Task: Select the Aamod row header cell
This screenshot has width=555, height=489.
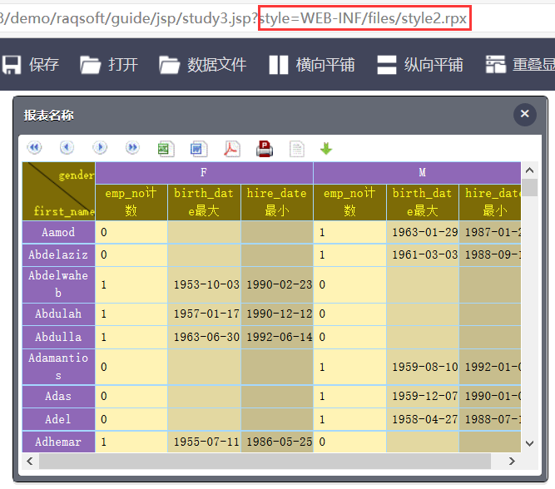Action: (x=58, y=232)
